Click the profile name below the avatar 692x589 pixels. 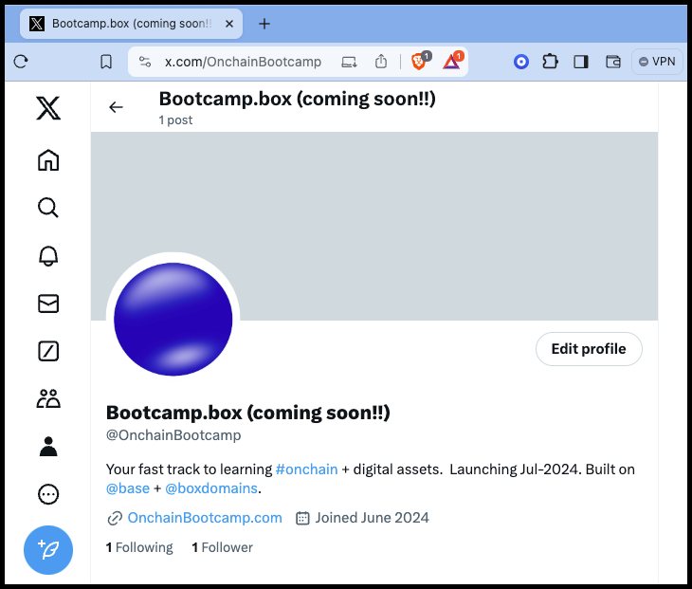coord(248,413)
